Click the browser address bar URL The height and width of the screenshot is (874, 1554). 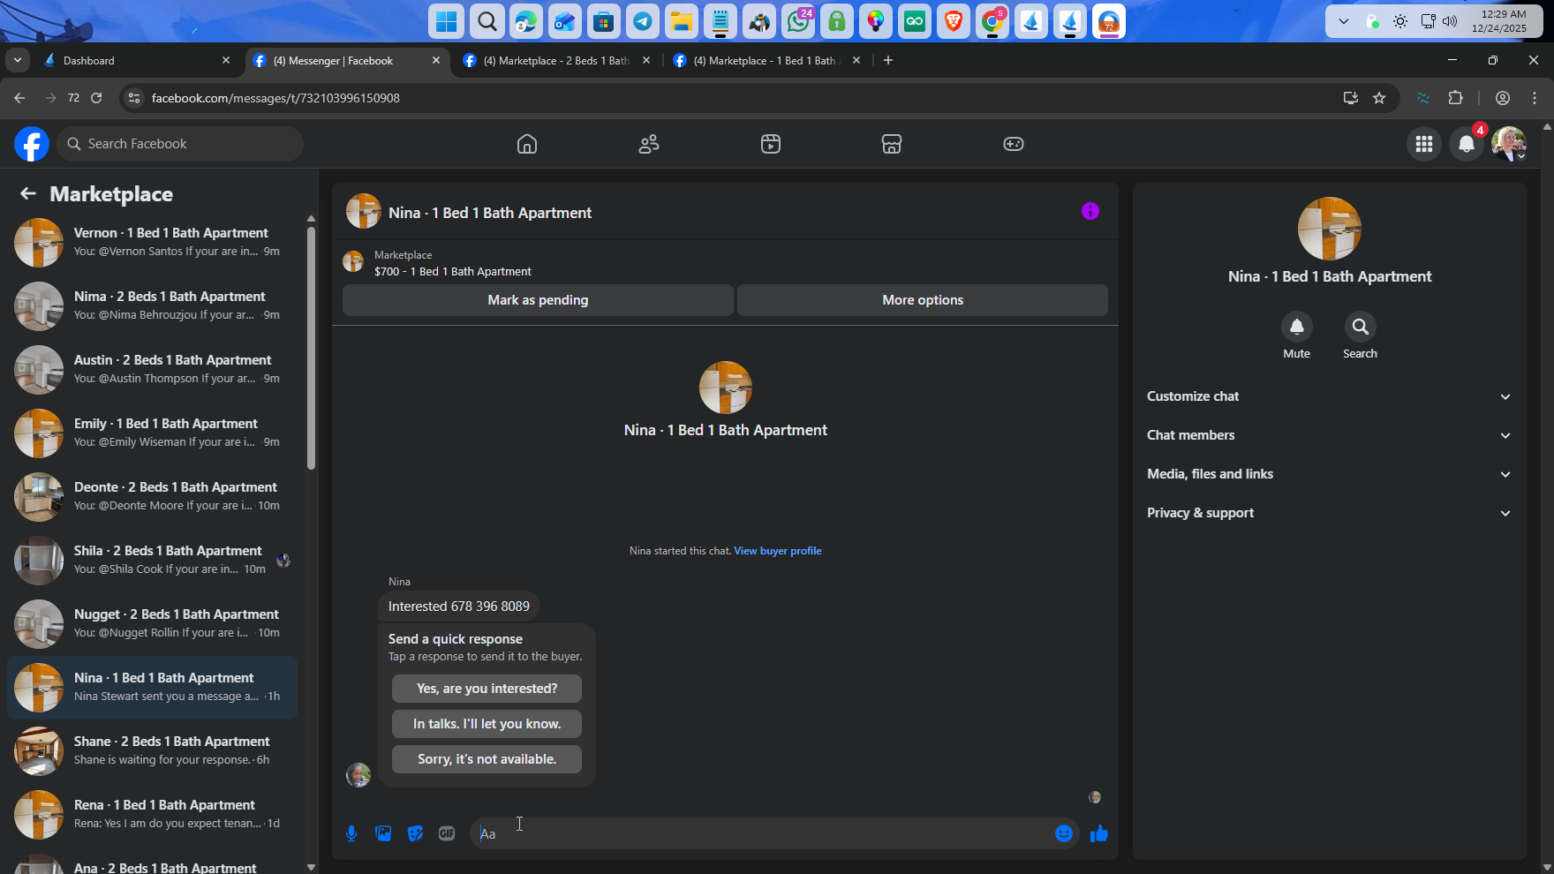tap(275, 98)
